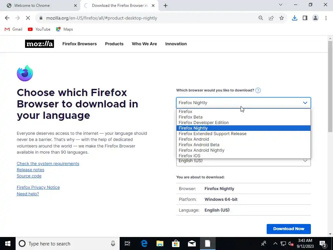Screen dimensions: 333x250
Task: Open the Gmail bookmark
Action: coord(13,29)
